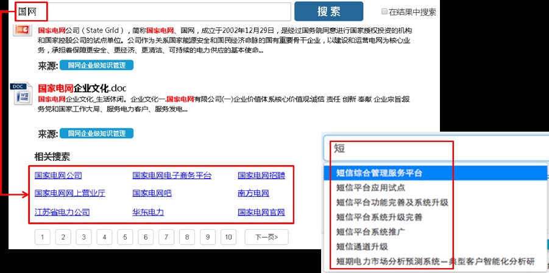Open related search 国家电网官网
549x273 pixels.
(261, 212)
